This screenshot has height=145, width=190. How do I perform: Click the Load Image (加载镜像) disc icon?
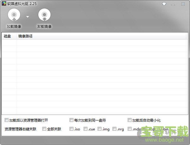(14, 15)
